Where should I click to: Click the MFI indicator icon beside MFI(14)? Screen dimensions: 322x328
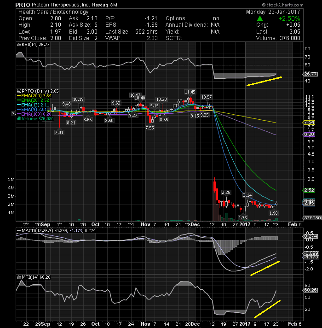19,277
